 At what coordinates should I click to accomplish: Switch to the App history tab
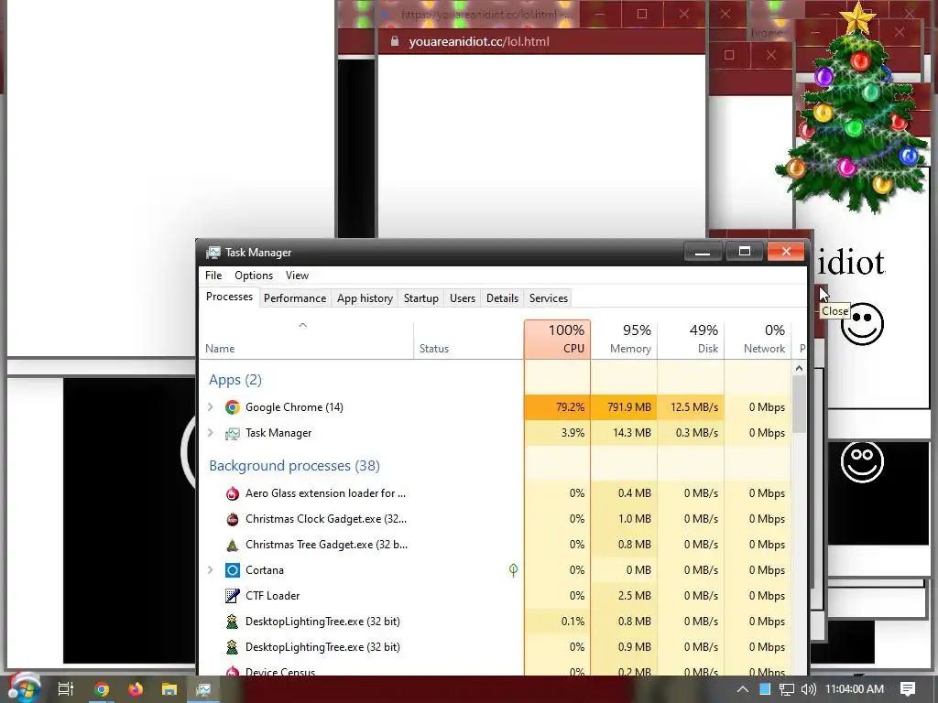(x=365, y=298)
